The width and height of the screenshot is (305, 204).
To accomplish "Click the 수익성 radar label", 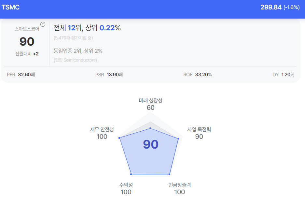I will tap(126, 185).
